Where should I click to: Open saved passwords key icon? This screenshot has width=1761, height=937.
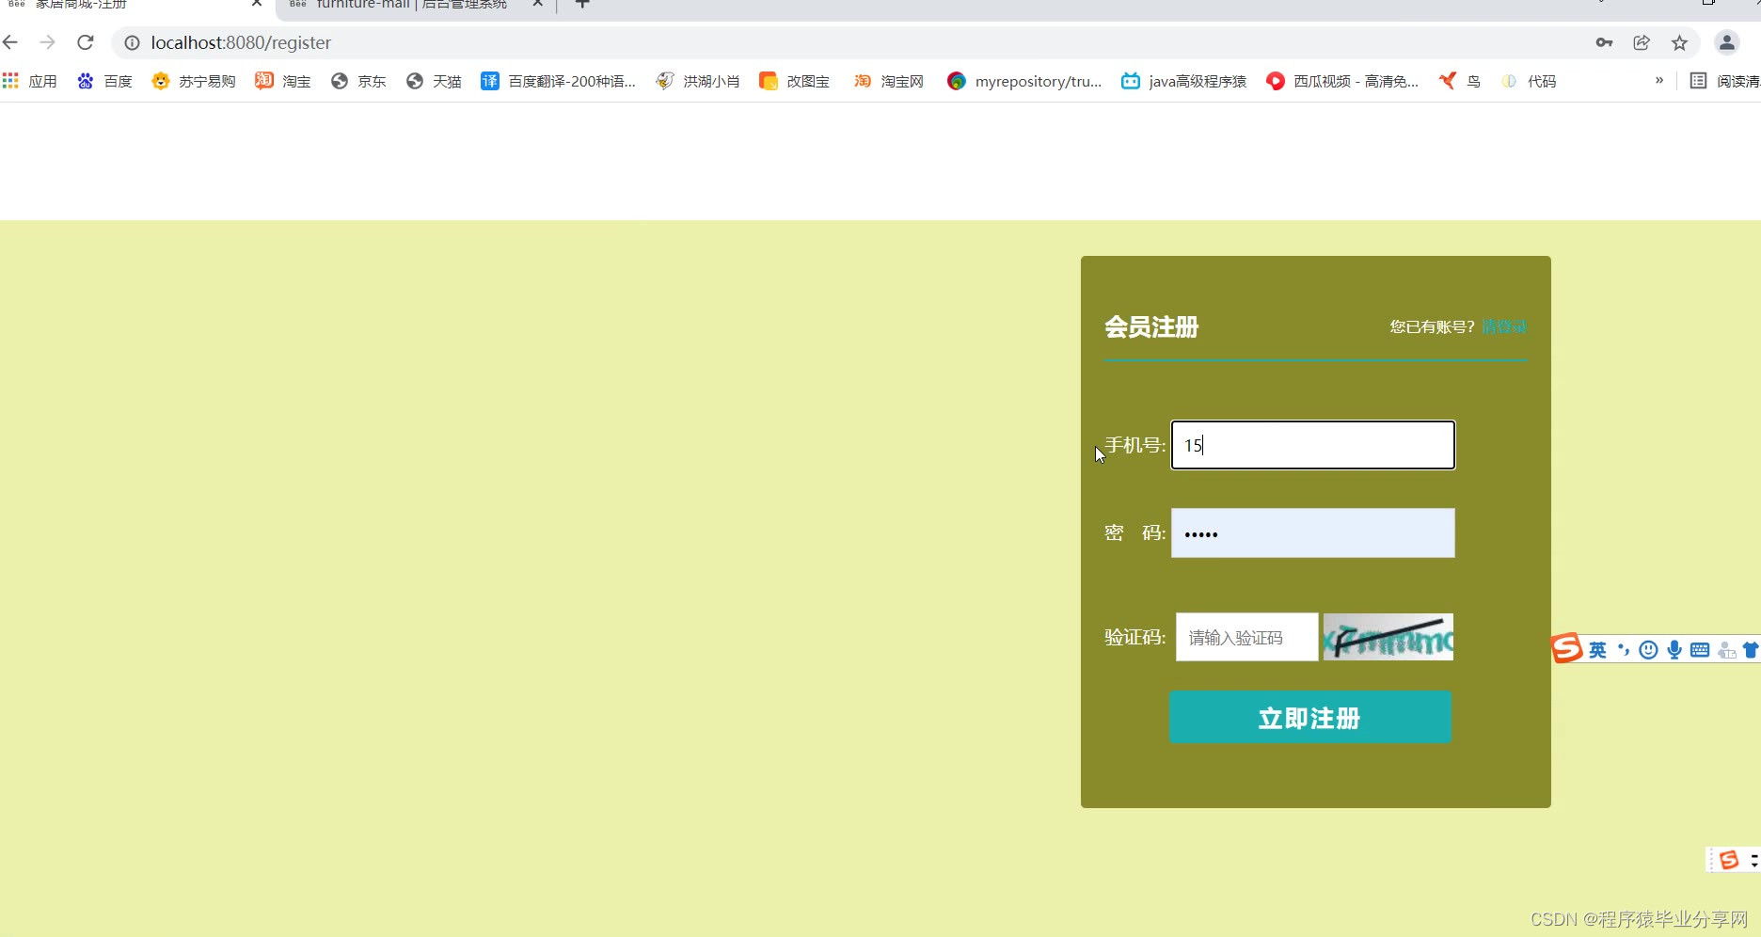coord(1604,42)
